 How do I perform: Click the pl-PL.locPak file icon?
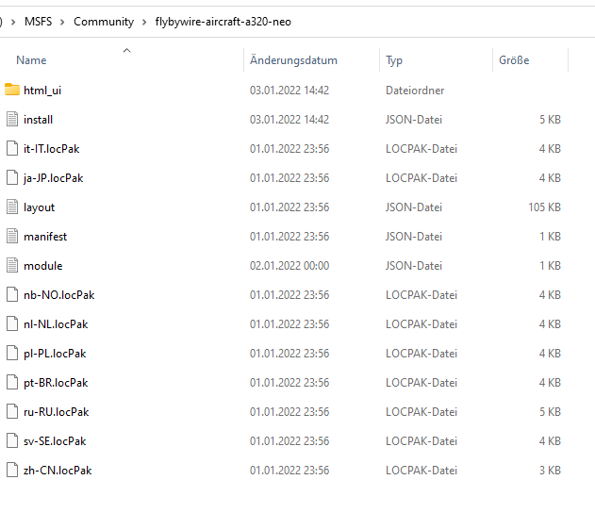[12, 353]
